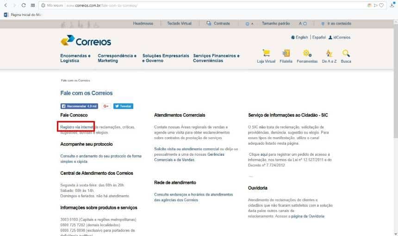Decrease font size in accessibility bar
The width and height of the screenshot is (398, 236).
pyautogui.click(x=249, y=23)
